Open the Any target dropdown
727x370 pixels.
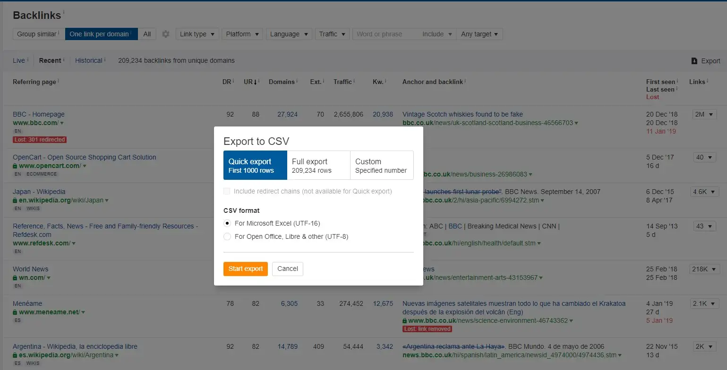[479, 34]
